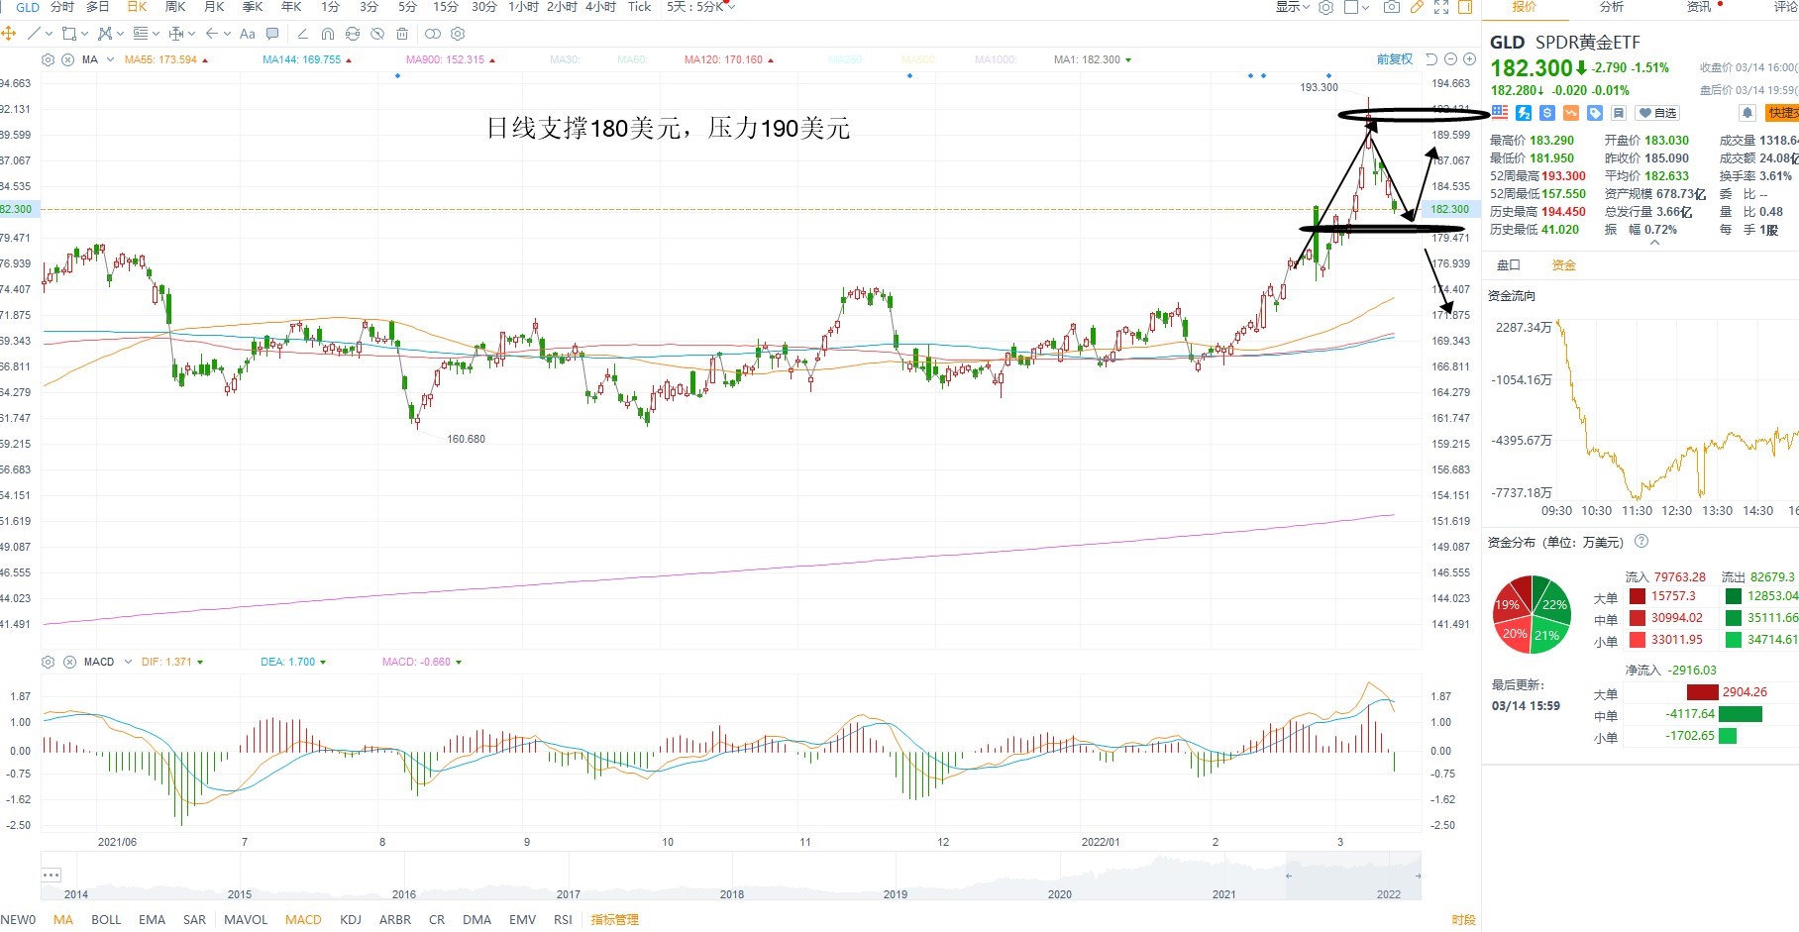Open the 资讯 news tab
This screenshot has width=1799, height=932.
click(1698, 7)
